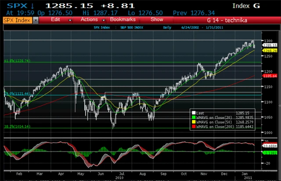Image resolution: width=281 pixels, height=181 pixels.
Task: Select WMAVG on Close(200) legend entry
Action: point(215,127)
